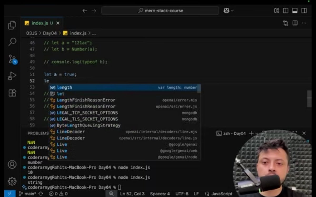Click commented line '// let b = Number(a);'
The width and height of the screenshot is (316, 197).
click(70, 49)
